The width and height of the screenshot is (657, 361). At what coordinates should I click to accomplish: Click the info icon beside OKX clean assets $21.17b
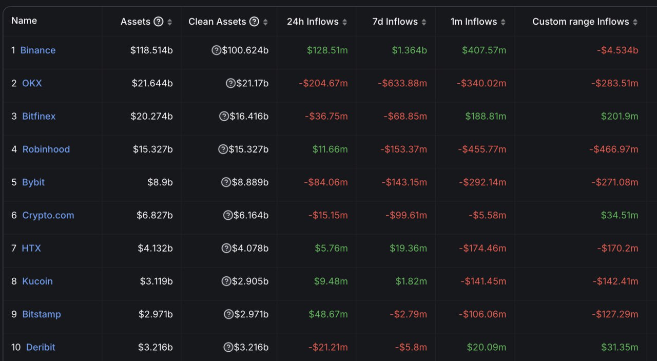click(231, 83)
